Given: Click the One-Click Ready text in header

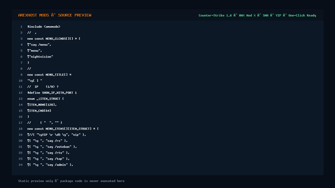Looking at the screenshot, I should point(302,15).
